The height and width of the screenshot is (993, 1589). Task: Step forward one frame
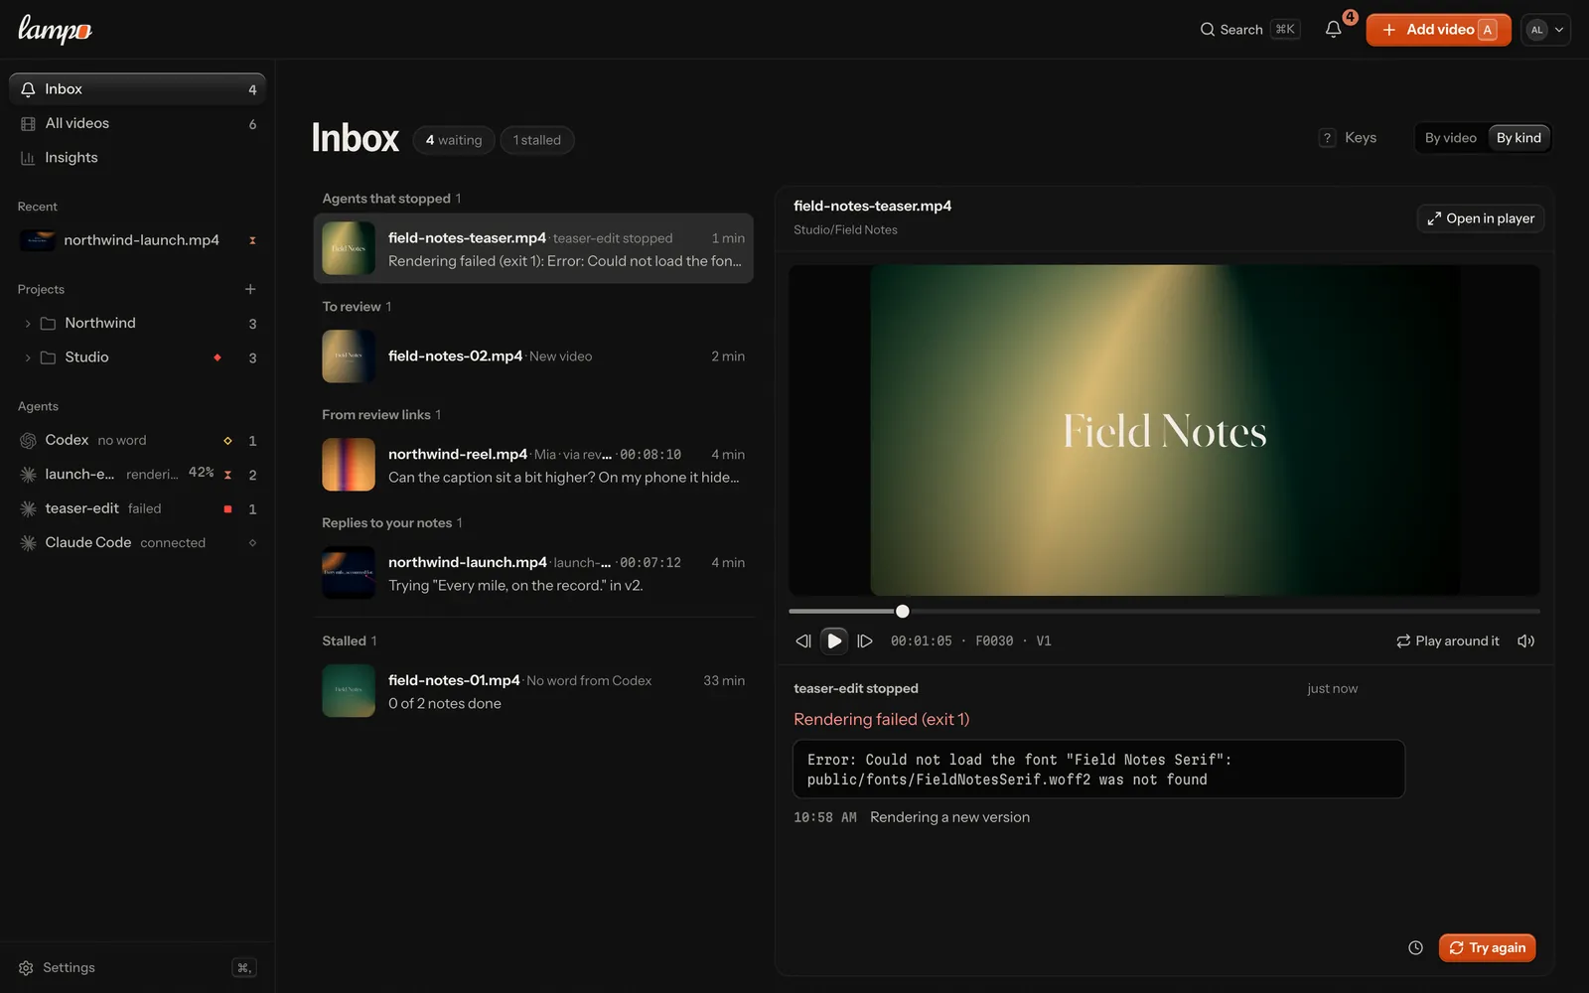865,641
